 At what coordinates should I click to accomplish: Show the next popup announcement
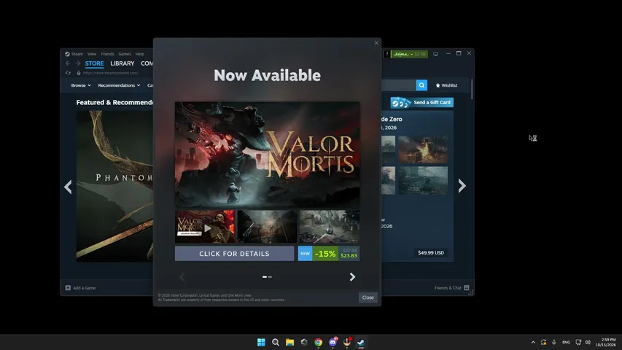352,277
